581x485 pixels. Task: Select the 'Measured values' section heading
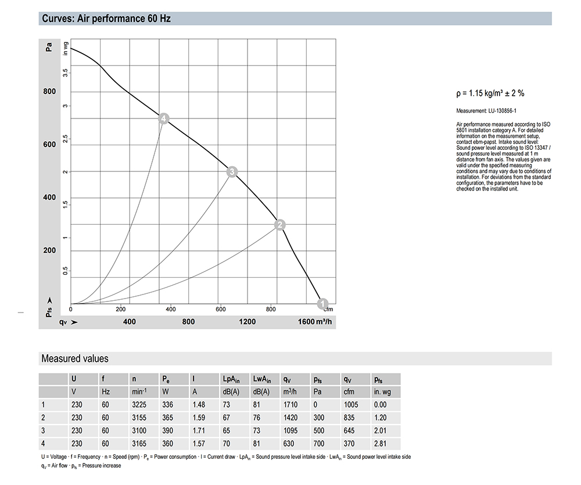click(74, 359)
